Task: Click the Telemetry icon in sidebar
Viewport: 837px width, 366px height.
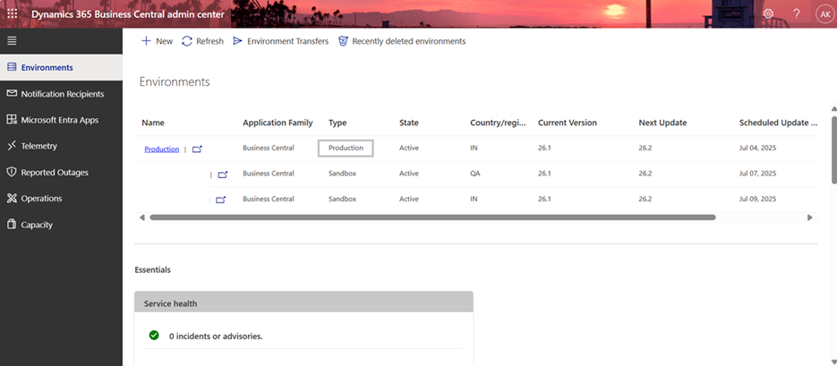Action: pyautogui.click(x=12, y=146)
